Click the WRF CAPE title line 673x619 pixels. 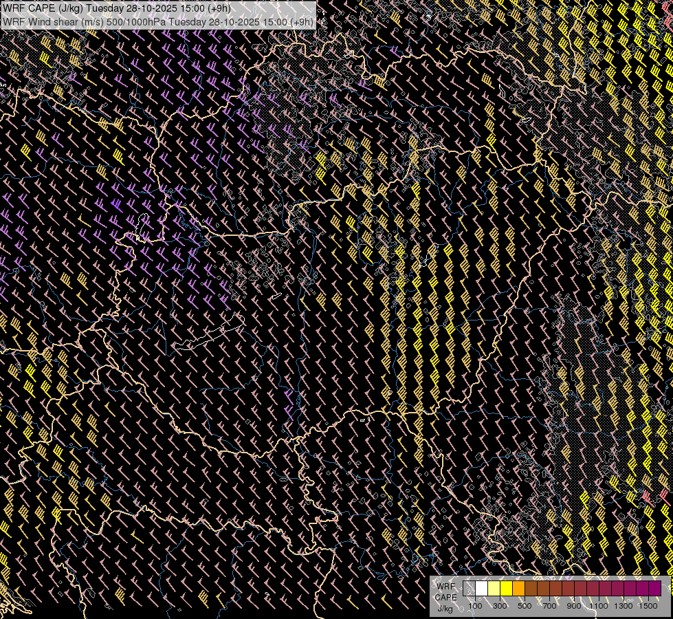pos(116,8)
